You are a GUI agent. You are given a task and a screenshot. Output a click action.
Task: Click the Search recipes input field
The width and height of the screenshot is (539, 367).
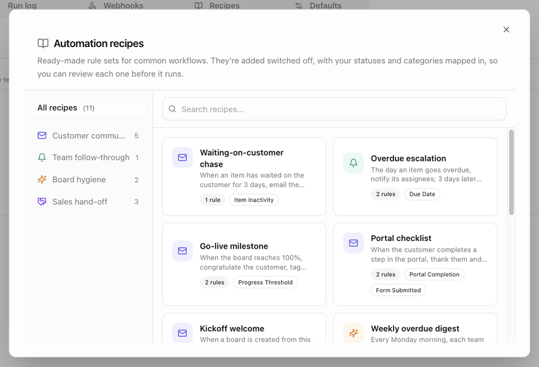pyautogui.click(x=334, y=109)
